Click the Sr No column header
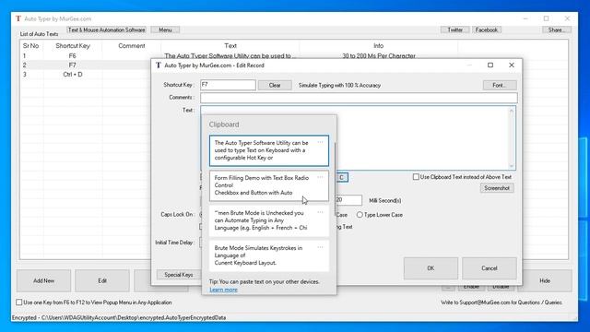Viewport: 590px width, 332px height. click(30, 46)
